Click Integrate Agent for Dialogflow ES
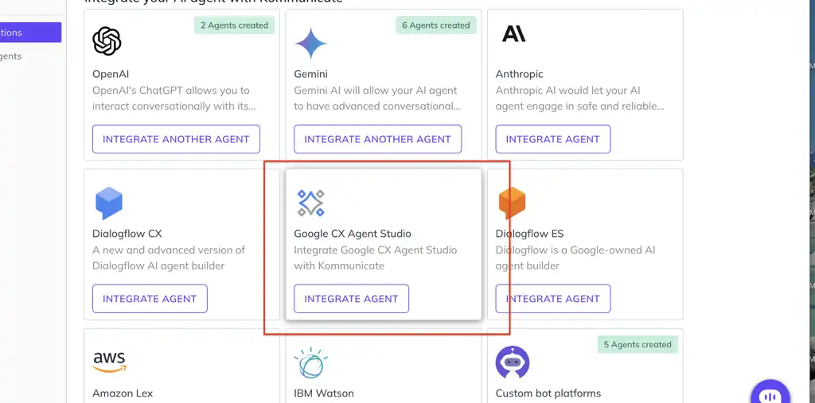Screen dimensions: 815x403 [x=553, y=299]
